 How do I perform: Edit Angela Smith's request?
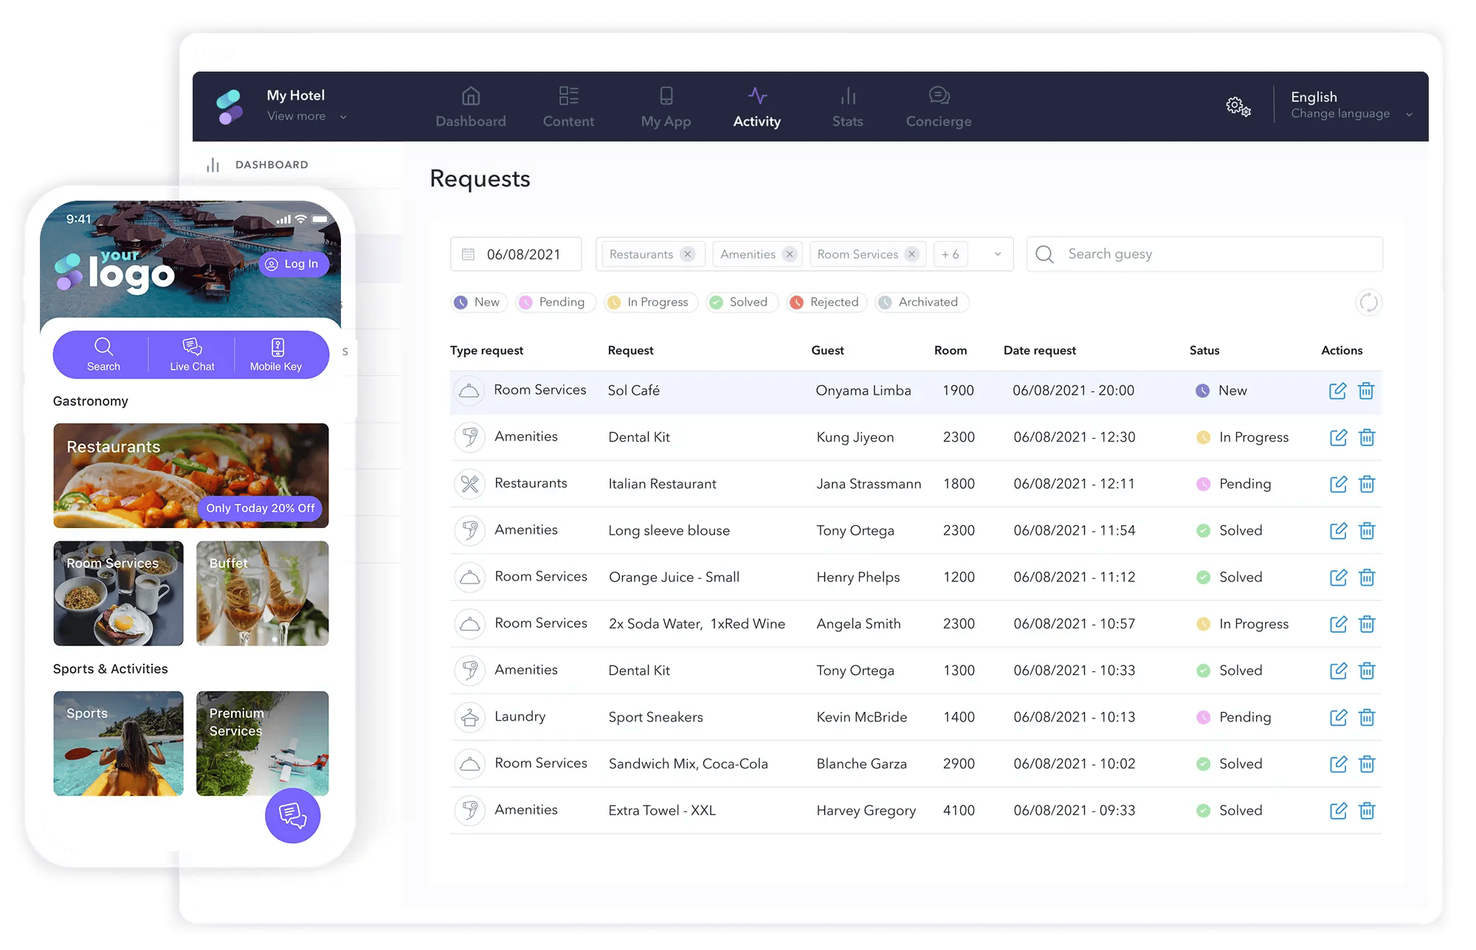tap(1338, 624)
